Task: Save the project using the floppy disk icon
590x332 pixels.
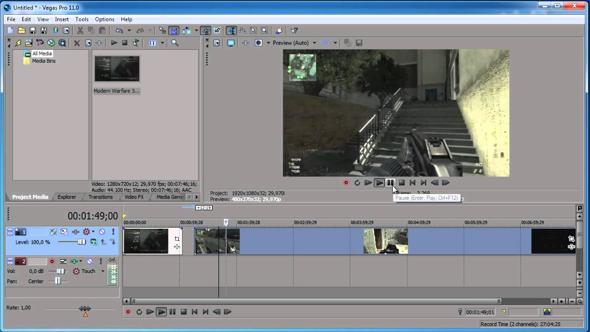Action: [x=33, y=30]
